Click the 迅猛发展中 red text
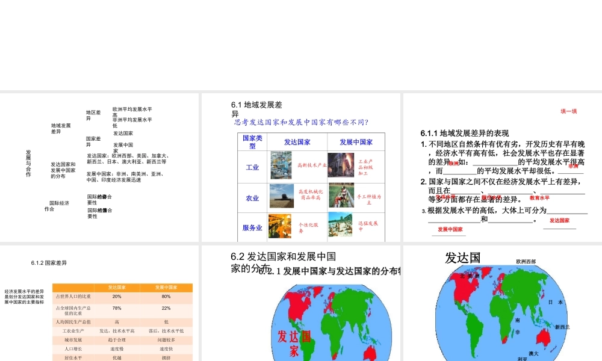Screen dimensions: 602x361 368,226
